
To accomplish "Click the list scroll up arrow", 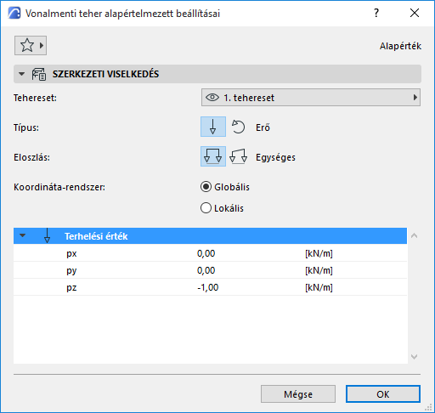I will click(414, 235).
